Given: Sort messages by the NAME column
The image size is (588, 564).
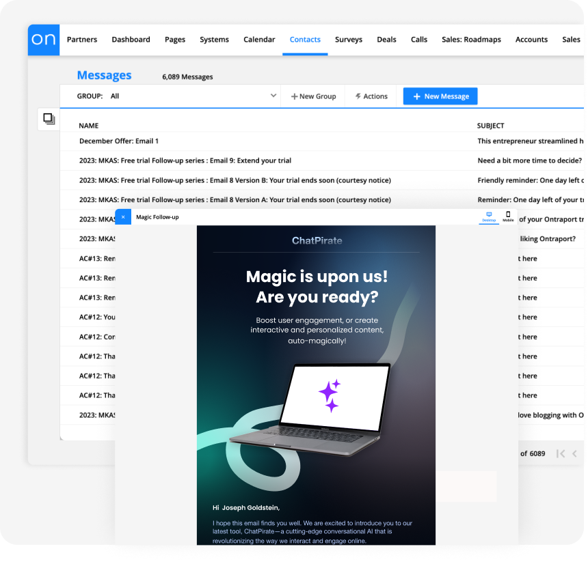Looking at the screenshot, I should click(x=89, y=126).
